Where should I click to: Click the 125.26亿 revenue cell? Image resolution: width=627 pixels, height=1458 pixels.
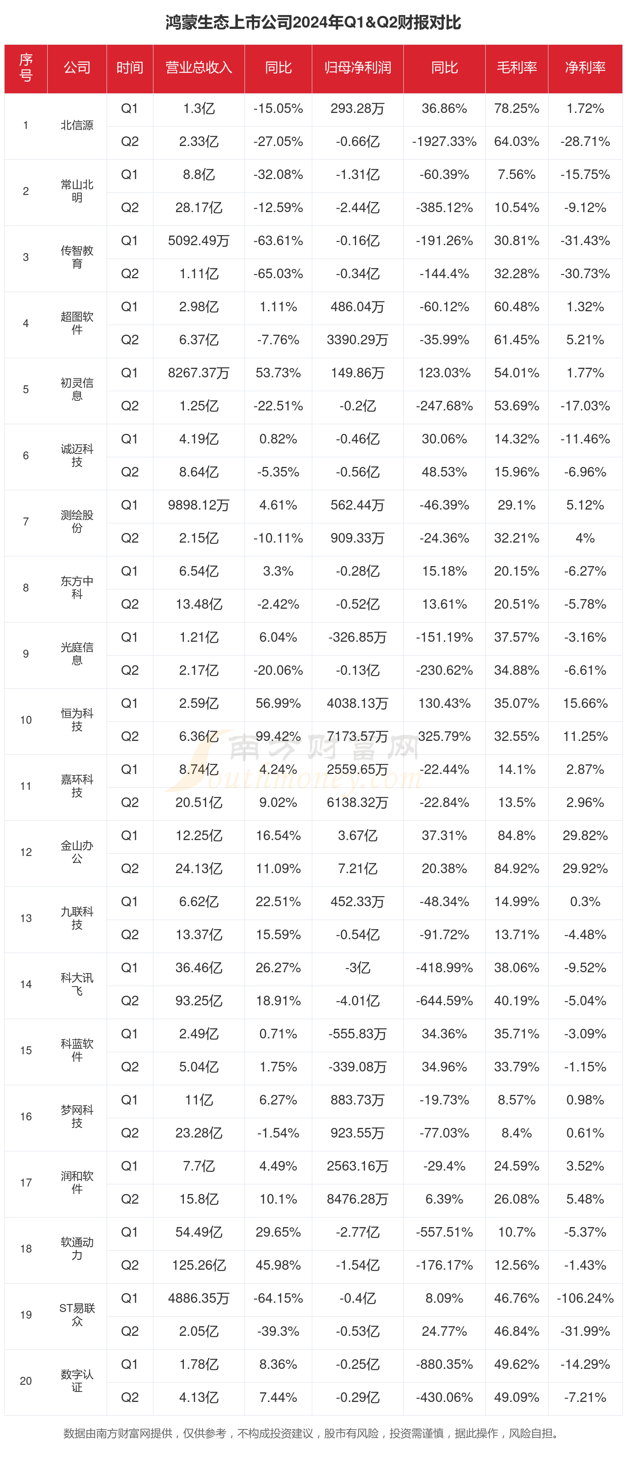click(199, 1265)
